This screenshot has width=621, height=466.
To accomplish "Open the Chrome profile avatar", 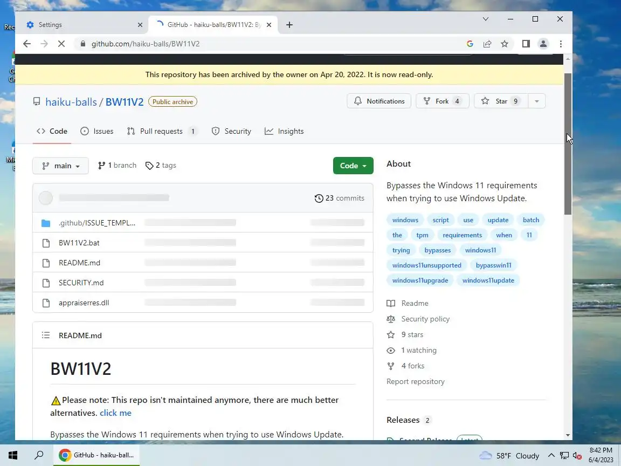I will tap(543, 44).
